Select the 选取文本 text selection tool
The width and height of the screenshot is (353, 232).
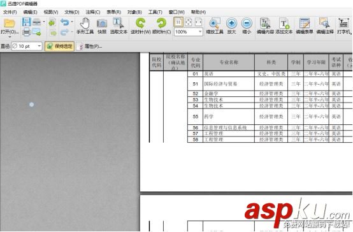119,25
